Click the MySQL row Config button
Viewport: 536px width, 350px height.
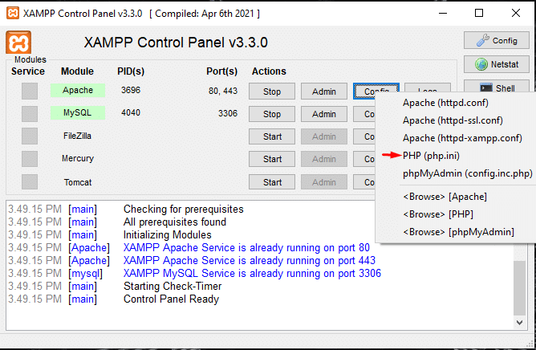[364, 114]
